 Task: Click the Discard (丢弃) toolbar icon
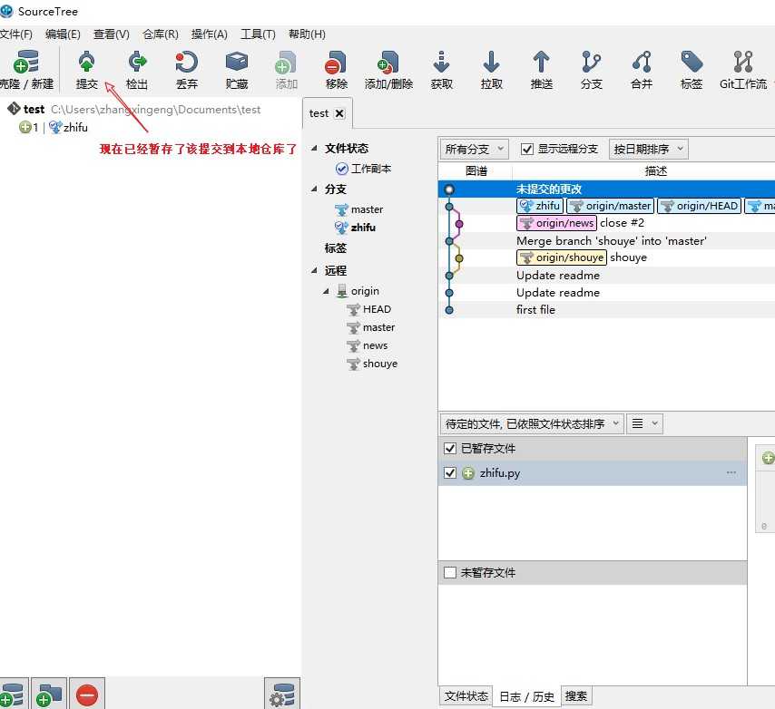point(187,63)
